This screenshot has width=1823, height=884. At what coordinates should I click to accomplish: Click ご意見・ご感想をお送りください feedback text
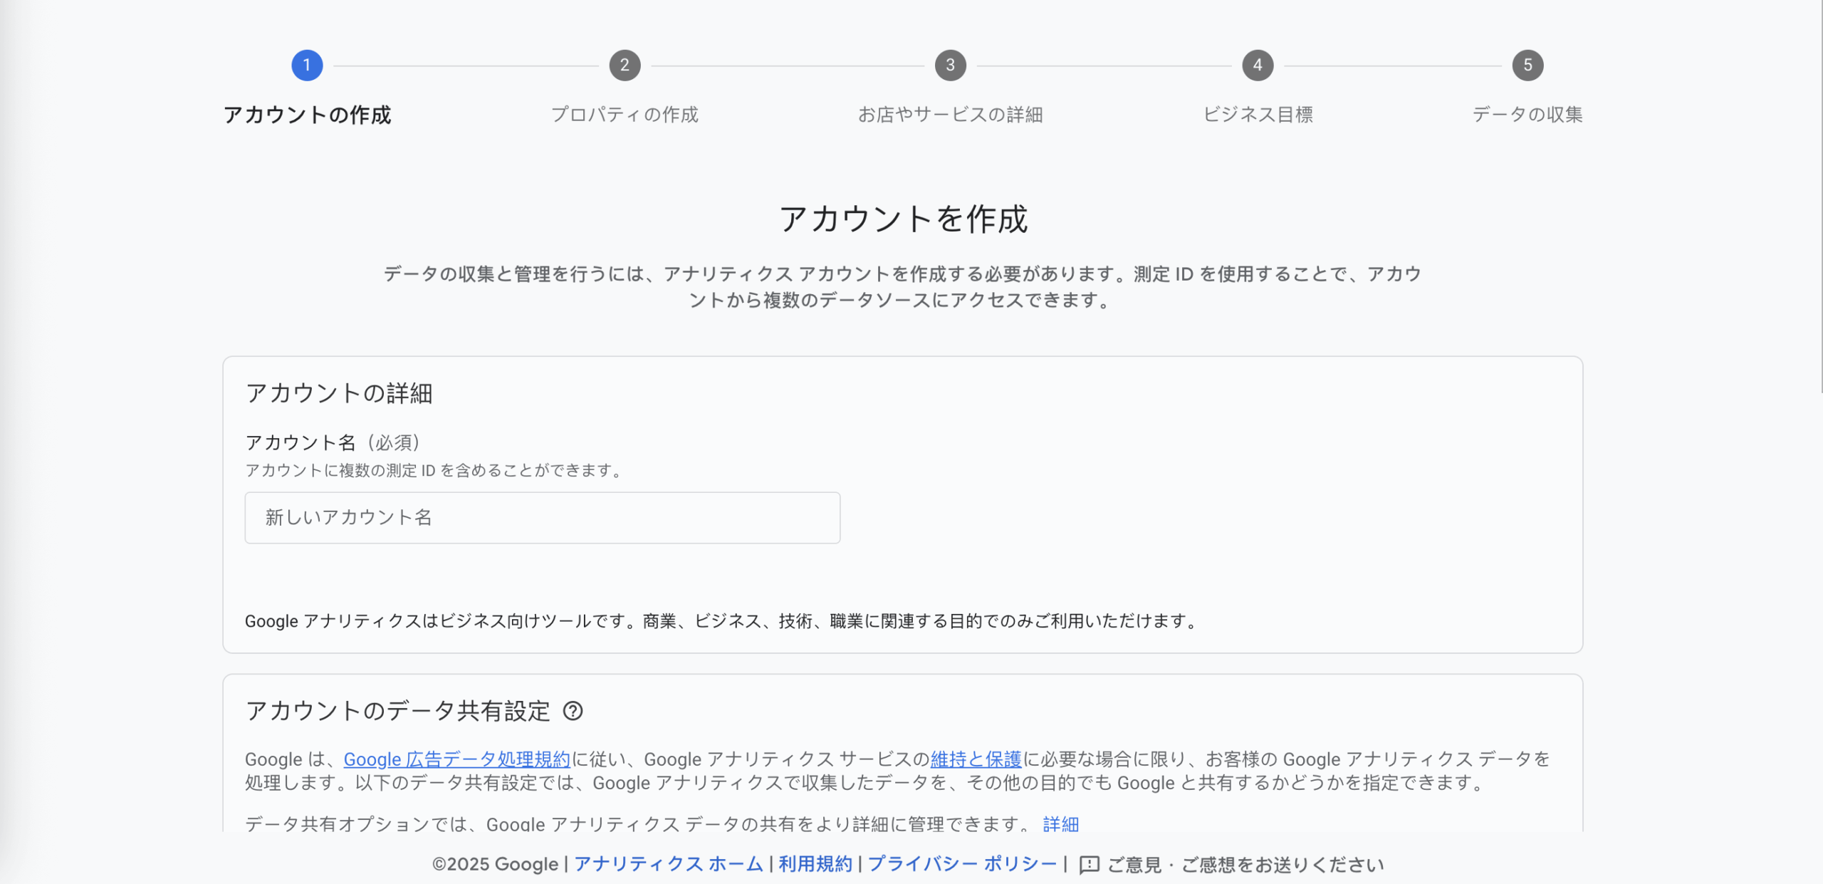point(1245,865)
